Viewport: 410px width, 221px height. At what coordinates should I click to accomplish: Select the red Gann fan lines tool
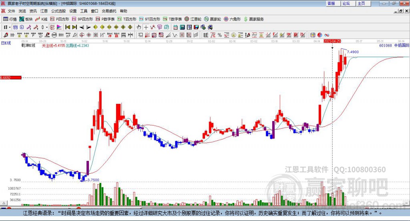pos(147,35)
